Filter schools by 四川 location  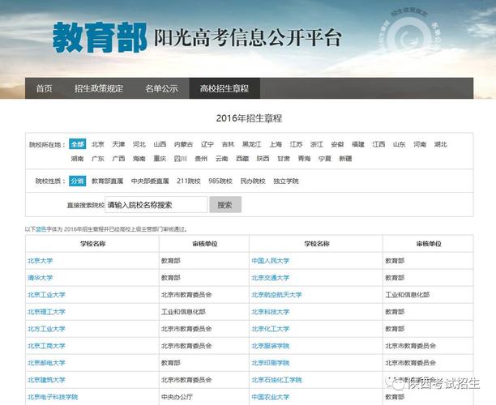[180, 159]
